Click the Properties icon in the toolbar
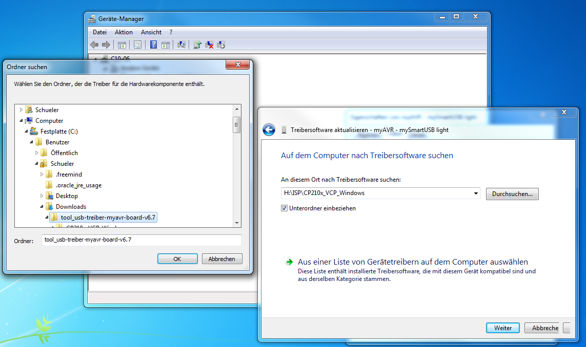 coord(137,45)
